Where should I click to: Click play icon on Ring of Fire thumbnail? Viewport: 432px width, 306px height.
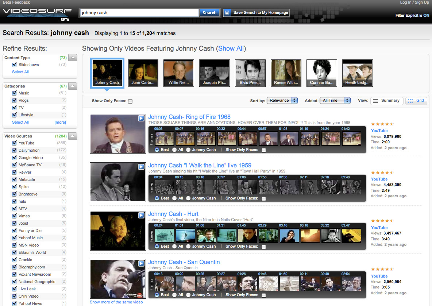pyautogui.click(x=141, y=119)
